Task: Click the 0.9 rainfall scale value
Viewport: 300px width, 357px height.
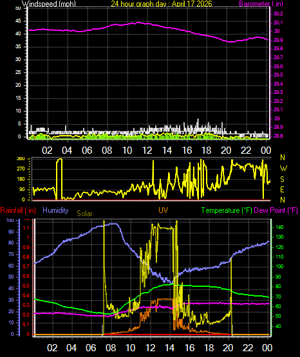Action: (26, 248)
